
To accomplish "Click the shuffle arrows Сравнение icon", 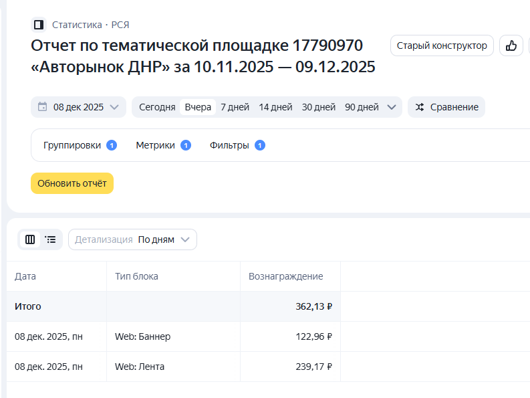I will pos(420,107).
